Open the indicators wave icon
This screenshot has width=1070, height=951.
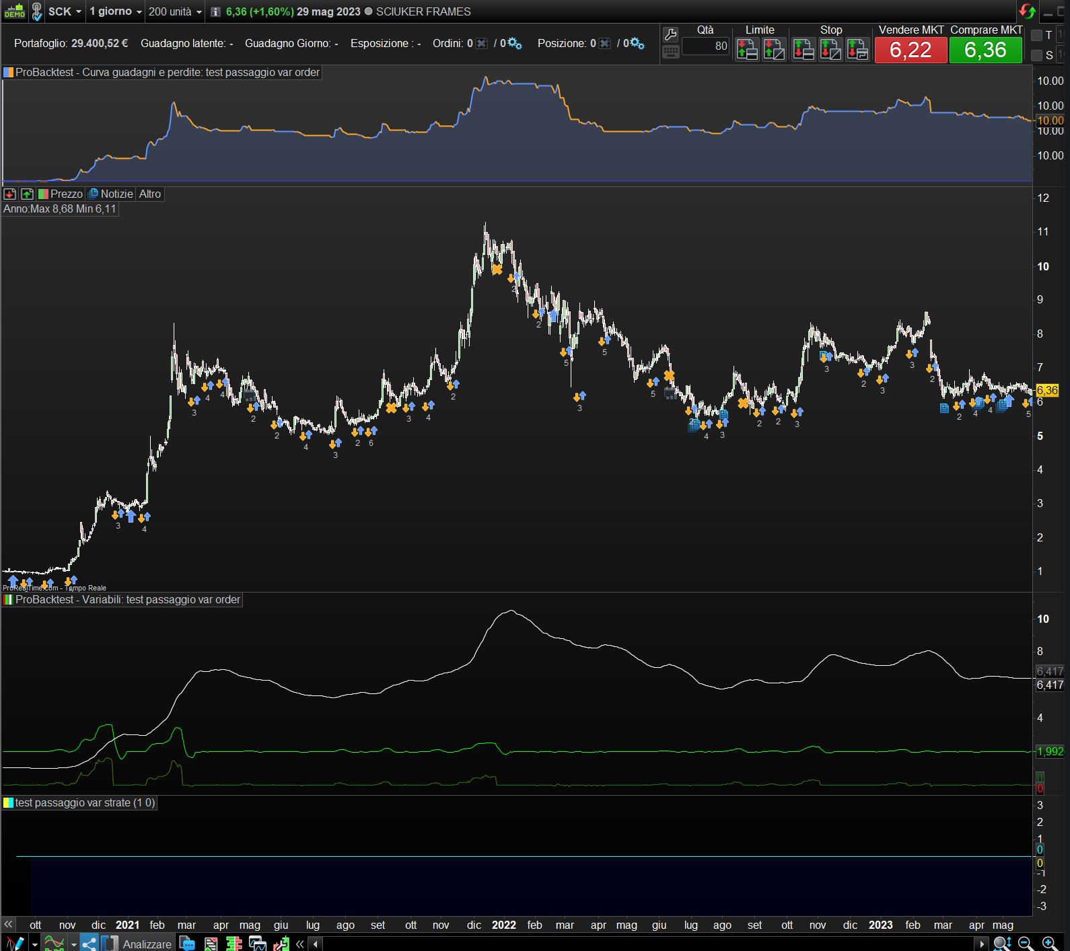pyautogui.click(x=54, y=944)
